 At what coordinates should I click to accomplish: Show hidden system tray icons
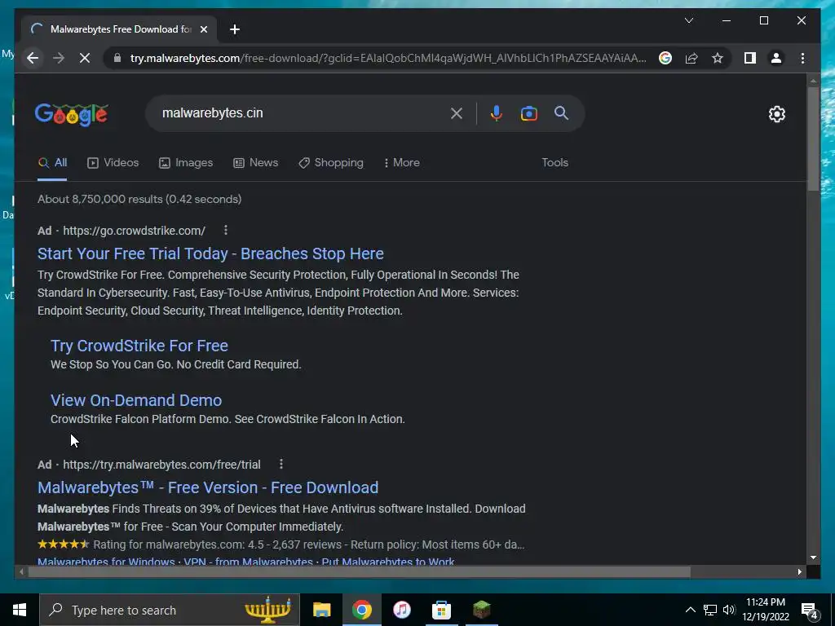[690, 610]
